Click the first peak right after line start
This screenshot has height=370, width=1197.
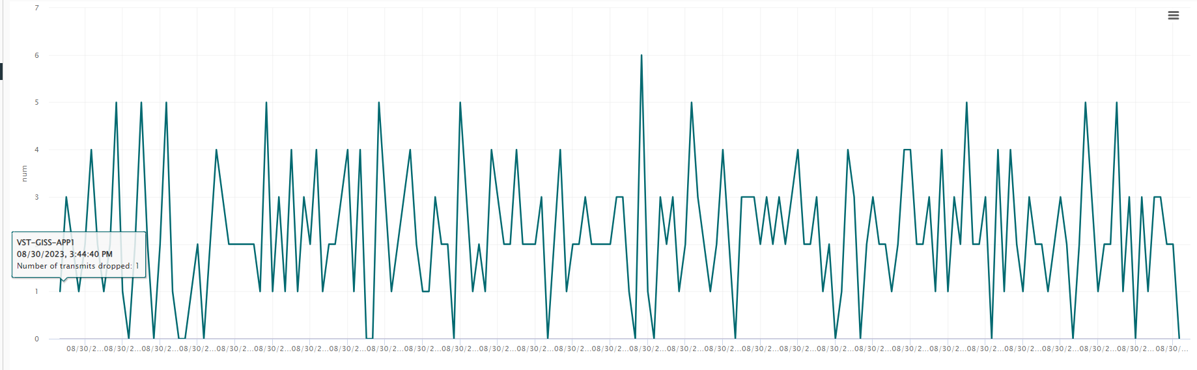click(x=66, y=197)
